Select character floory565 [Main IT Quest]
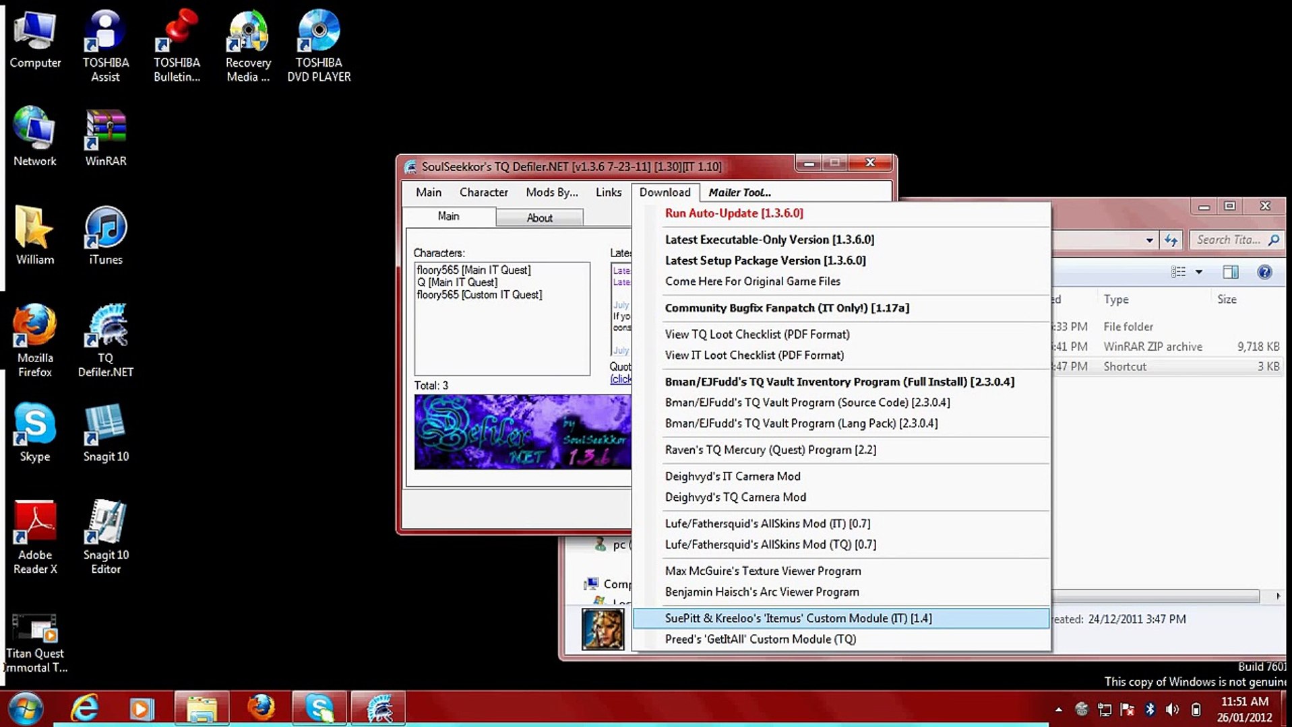 (474, 270)
